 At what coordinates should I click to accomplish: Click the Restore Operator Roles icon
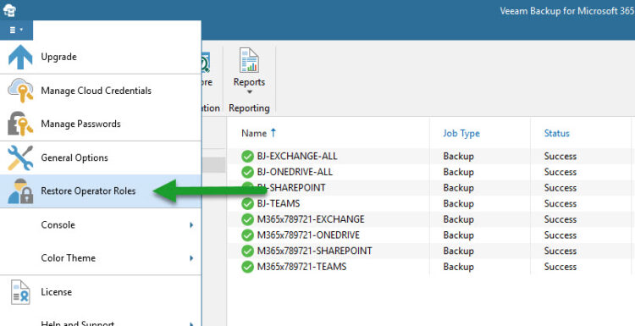pos(20,191)
